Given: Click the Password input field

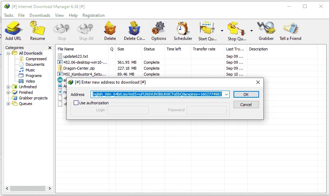Looking at the screenshot, I should [x=207, y=110].
